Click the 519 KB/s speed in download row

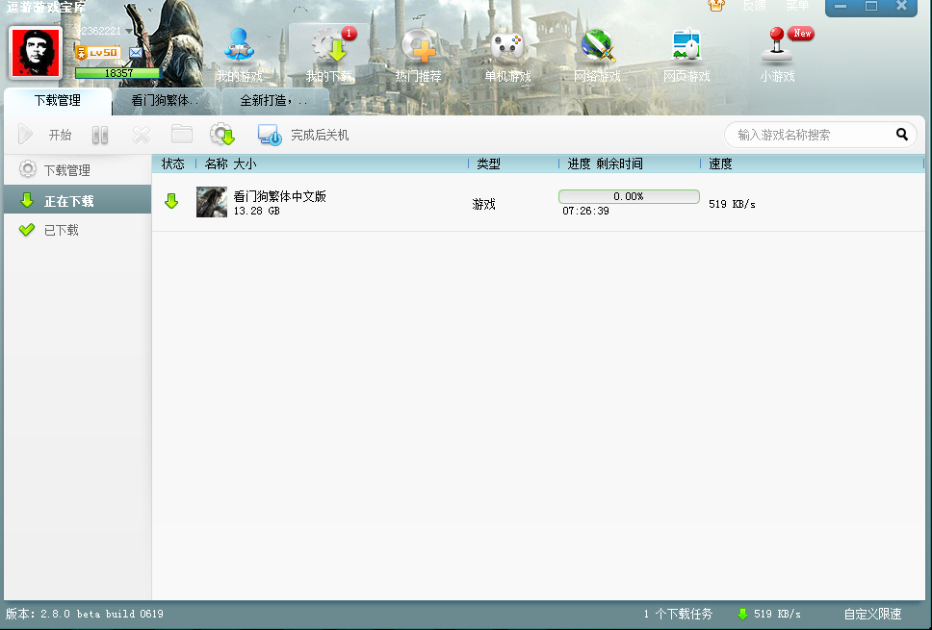pyautogui.click(x=732, y=204)
